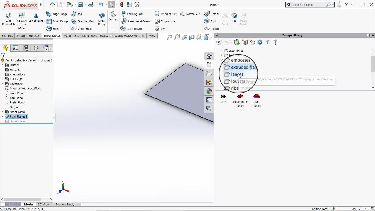The width and height of the screenshot is (375, 211).
Task: Select the Hem tool
Action: click(52, 29)
